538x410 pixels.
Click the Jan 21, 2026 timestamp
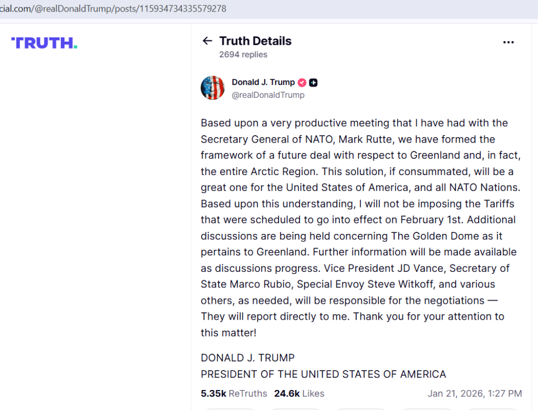point(474,393)
